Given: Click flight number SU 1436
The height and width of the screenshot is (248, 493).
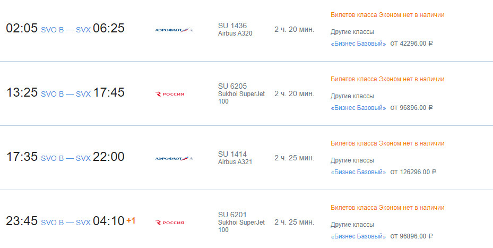Looking at the screenshot, I should (232, 25).
